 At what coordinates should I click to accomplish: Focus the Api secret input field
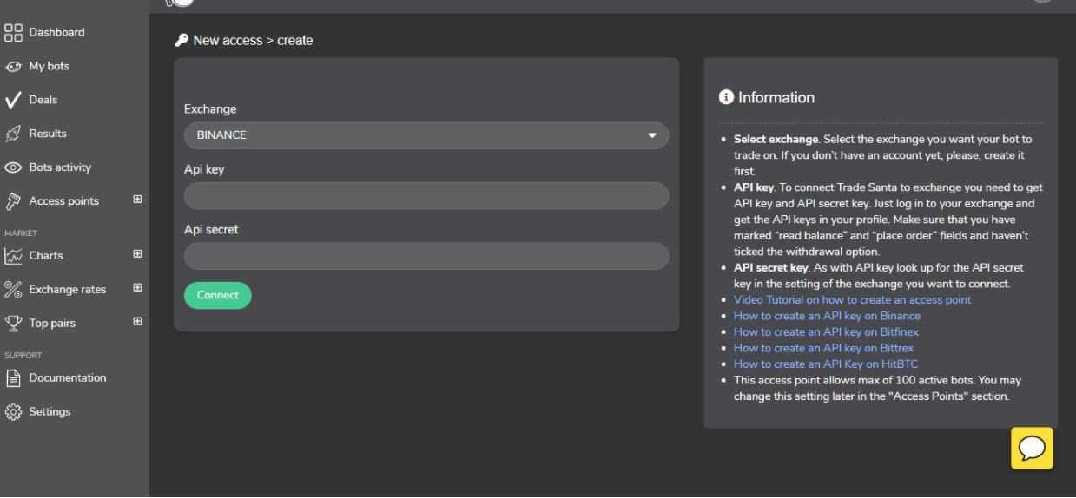(426, 256)
